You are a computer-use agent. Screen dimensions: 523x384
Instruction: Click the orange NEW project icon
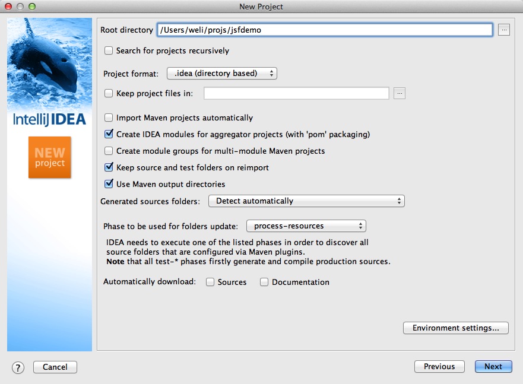click(49, 157)
